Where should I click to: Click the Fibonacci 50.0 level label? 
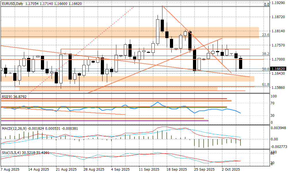(x=266, y=69)
